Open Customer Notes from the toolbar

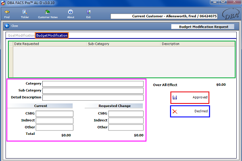(x=48, y=14)
